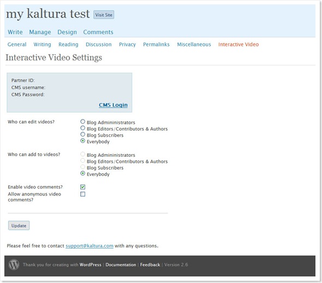This screenshot has height=283, width=322.
Task: Click 'CMS Password:' label
Action: (x=28, y=95)
